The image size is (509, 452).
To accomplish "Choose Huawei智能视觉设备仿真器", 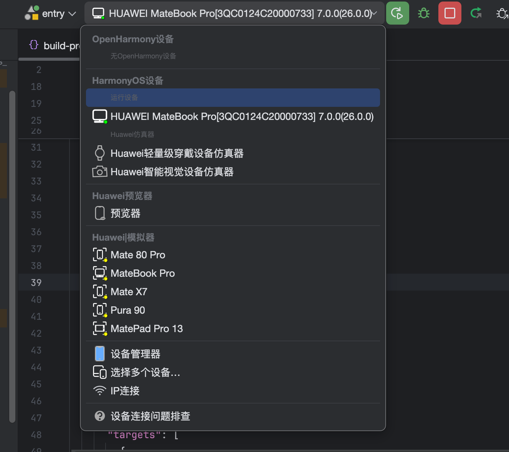I will click(x=233, y=172).
